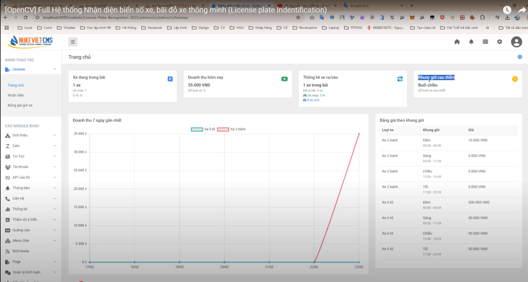Click the Loại xe column header
Screen dimensions: 528x282
click(388, 130)
